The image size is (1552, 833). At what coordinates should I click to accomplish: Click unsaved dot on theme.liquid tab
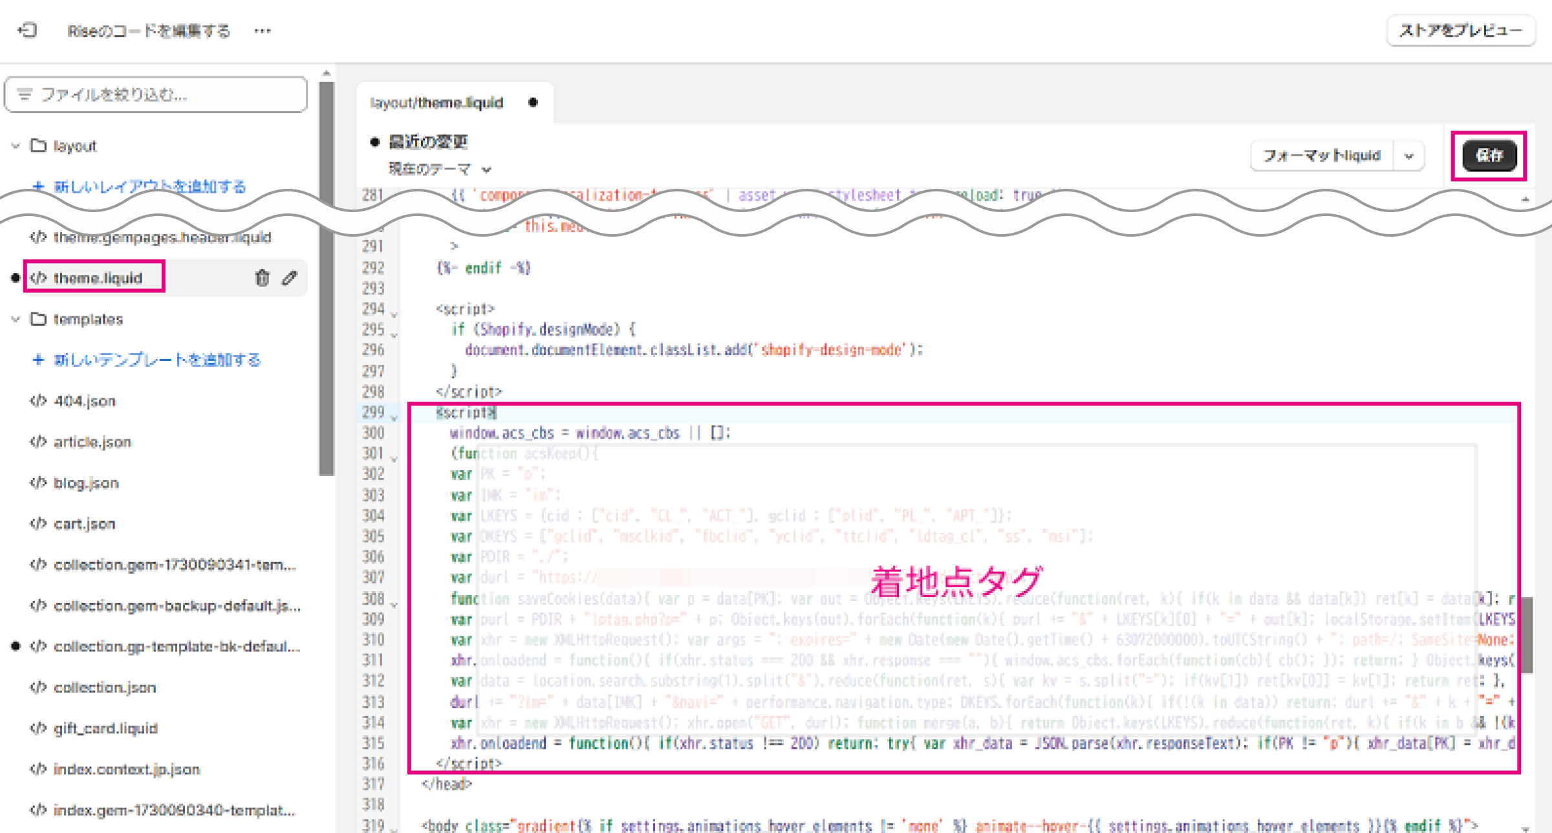(533, 103)
